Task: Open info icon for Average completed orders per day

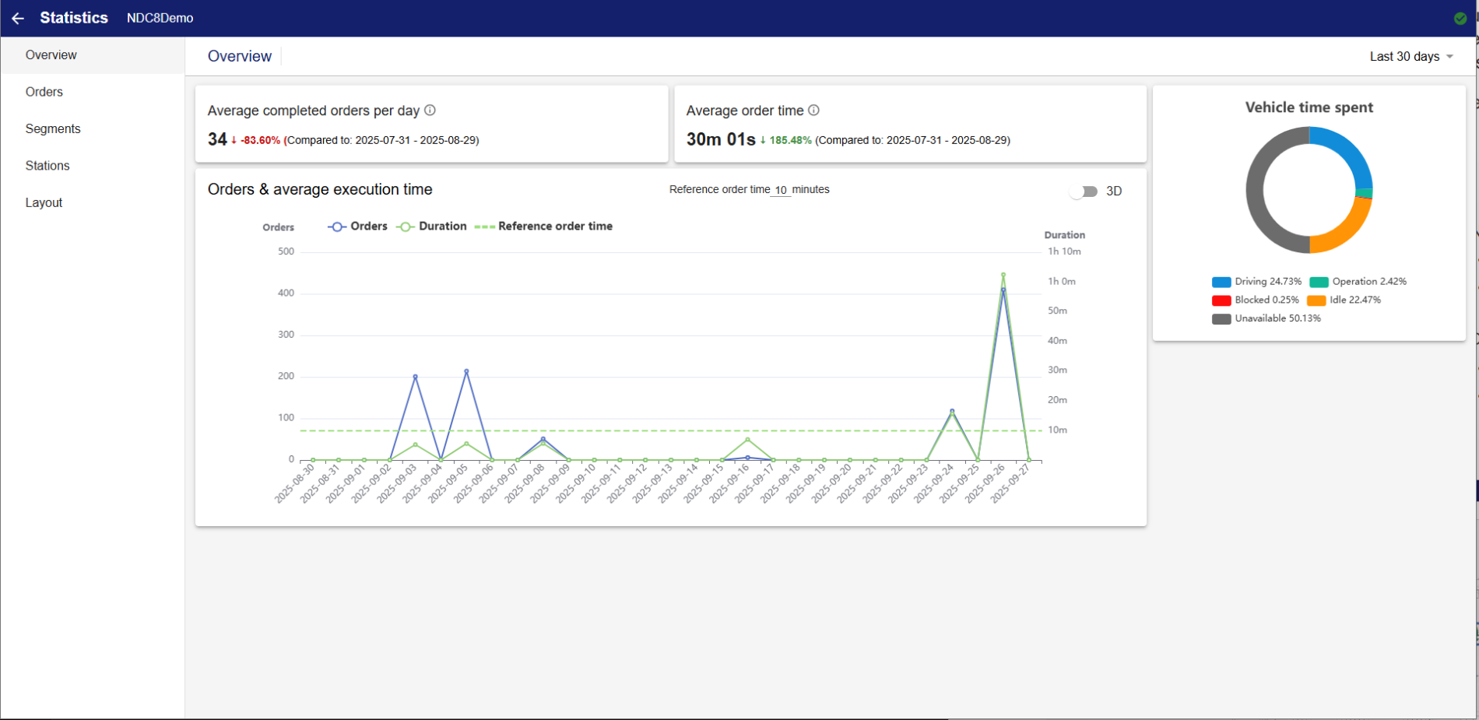Action: tap(430, 111)
